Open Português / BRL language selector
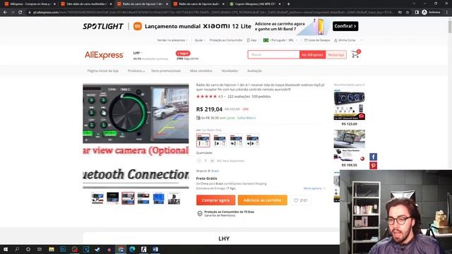 [x=280, y=40]
